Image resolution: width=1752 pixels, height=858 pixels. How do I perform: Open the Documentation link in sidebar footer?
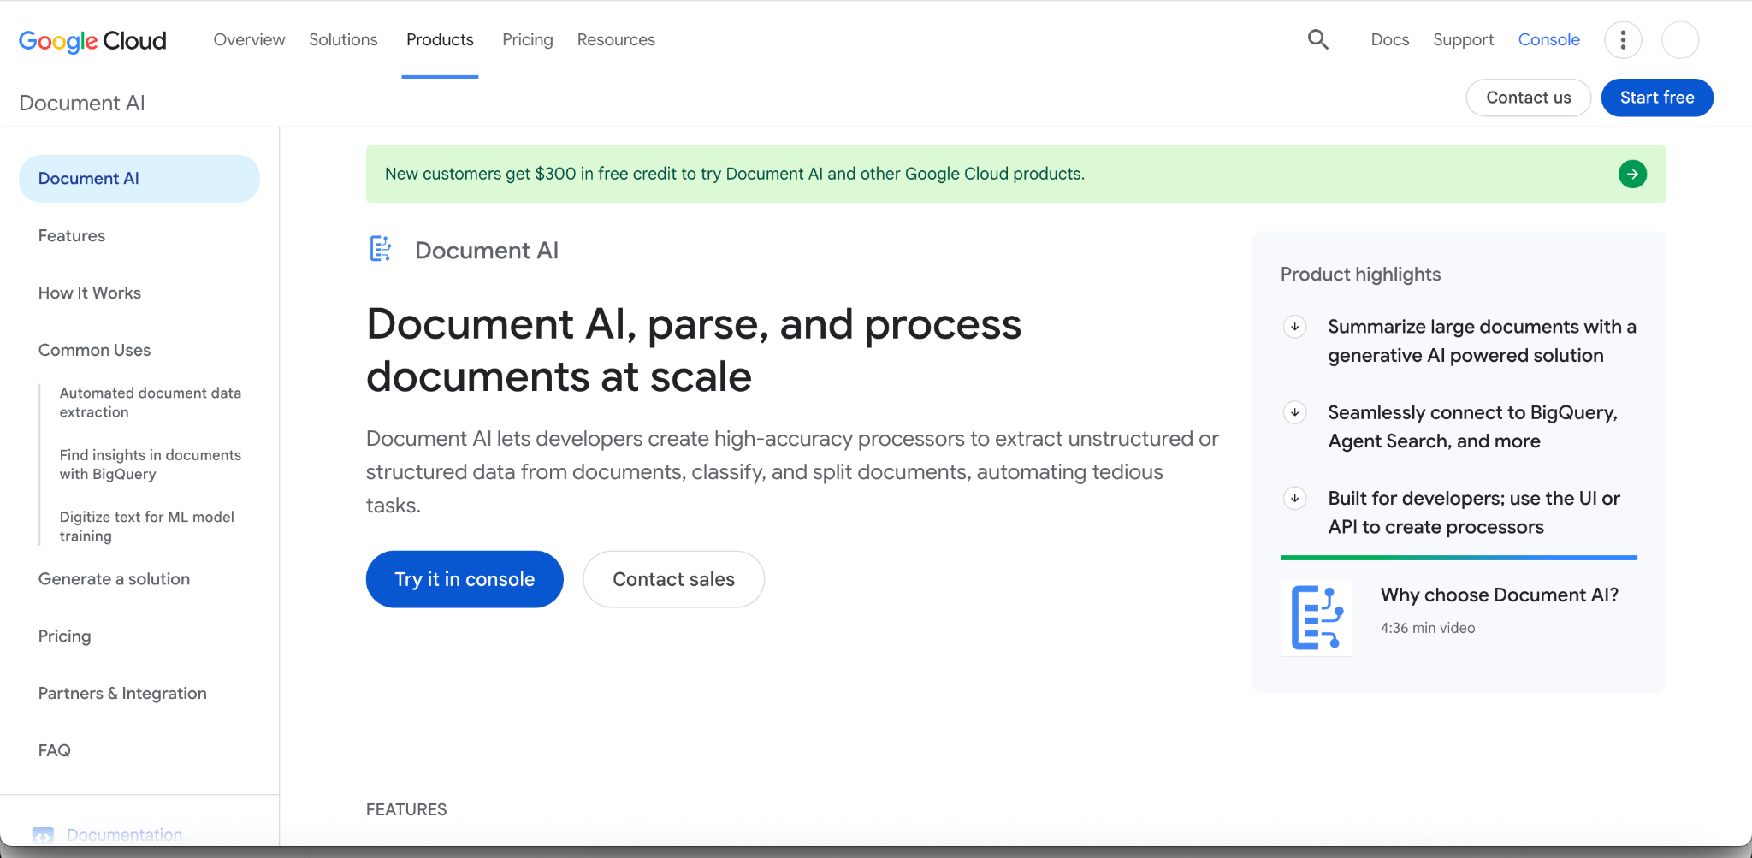point(124,835)
